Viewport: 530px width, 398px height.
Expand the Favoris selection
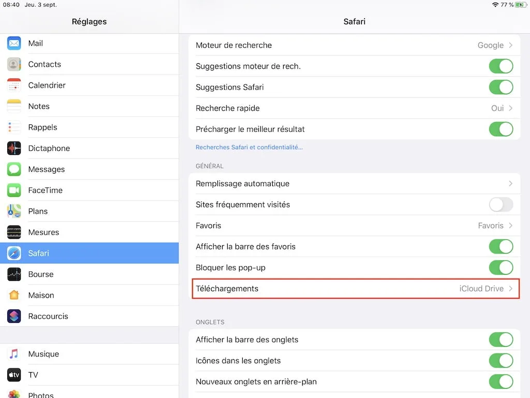[x=355, y=225]
